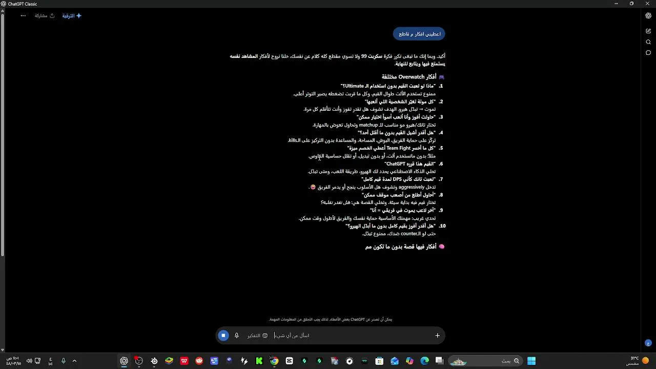Open Kick app green K icon in taskbar

pos(259,361)
